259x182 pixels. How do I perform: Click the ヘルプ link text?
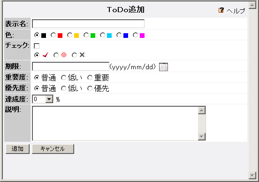click(236, 11)
